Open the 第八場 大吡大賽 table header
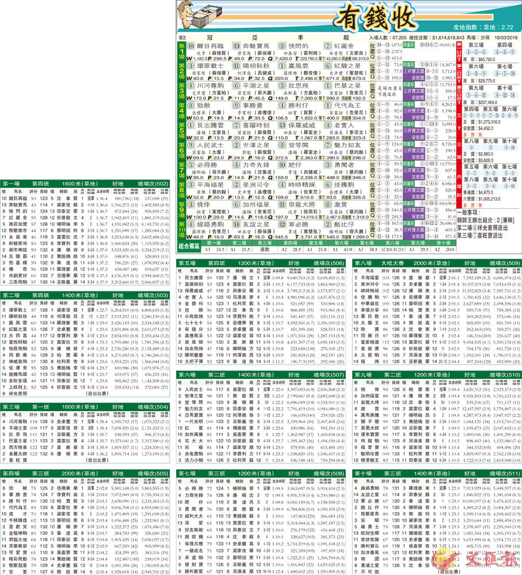522x575 pixels. coord(436,263)
